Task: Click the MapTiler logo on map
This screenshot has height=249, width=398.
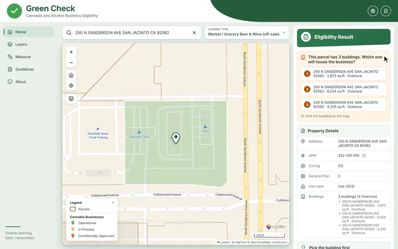Action: [x=276, y=227]
